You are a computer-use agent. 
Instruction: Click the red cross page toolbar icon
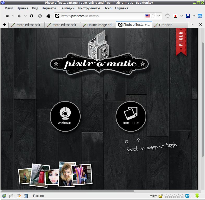[176, 16]
